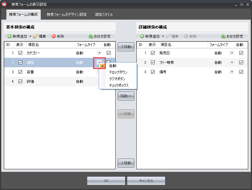This screenshot has width=252, height=190.
Task: Click the green add icon in detailed search toolbar
Action: [x=142, y=36]
